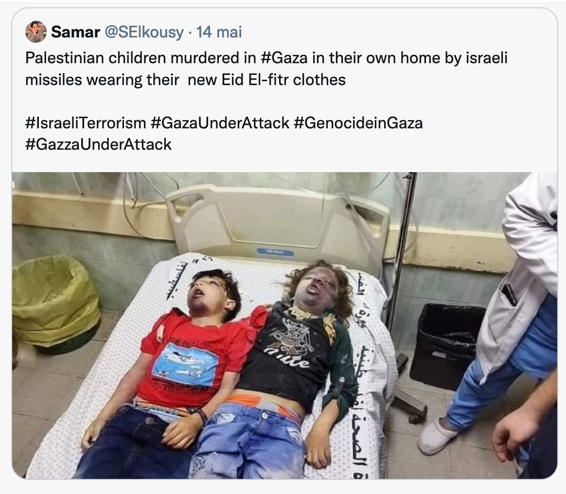566x494 pixels.
Task: Click the black waste bin in the photo
Action: click(x=446, y=345)
